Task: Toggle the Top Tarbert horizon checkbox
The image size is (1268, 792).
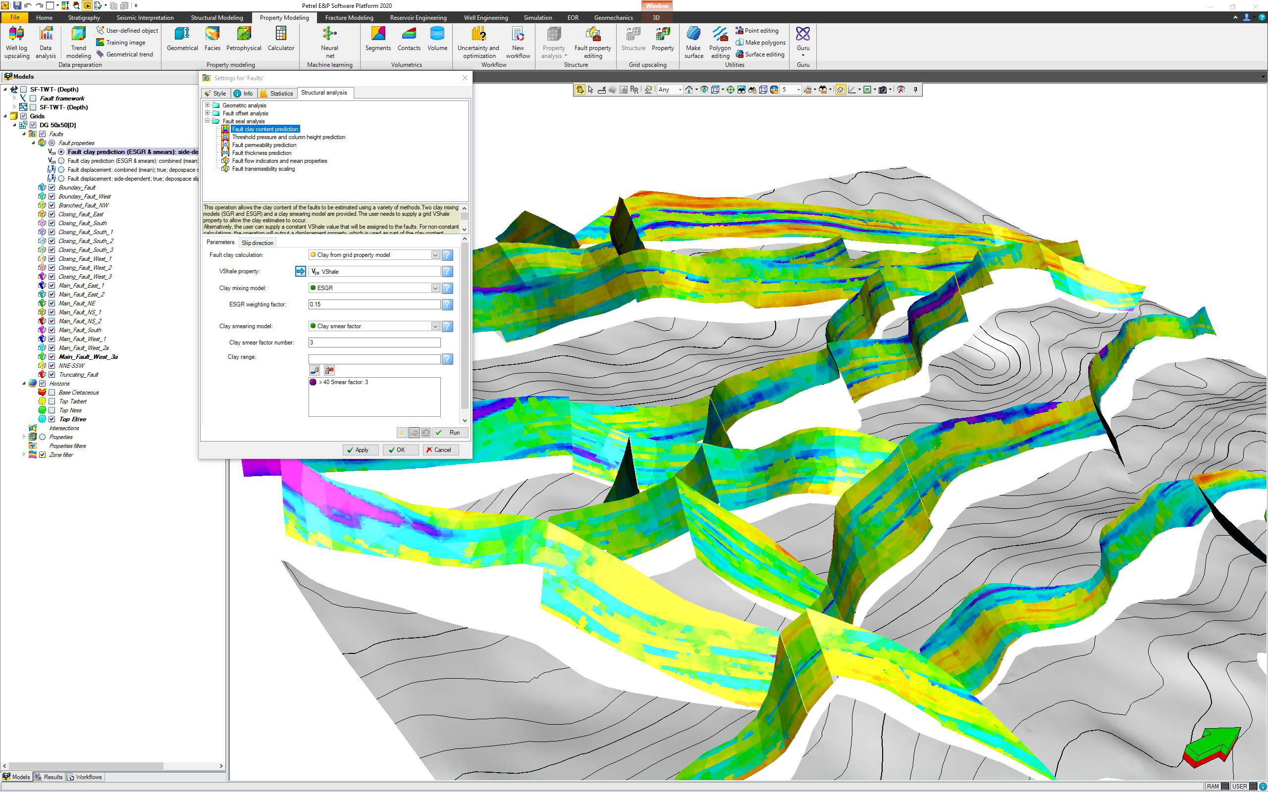Action: tap(52, 401)
